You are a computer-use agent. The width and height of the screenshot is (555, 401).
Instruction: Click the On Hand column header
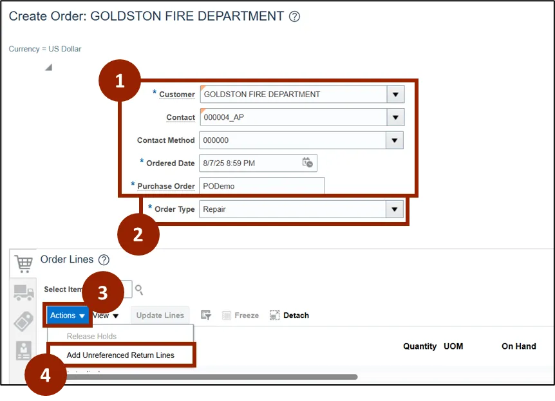[x=518, y=346]
